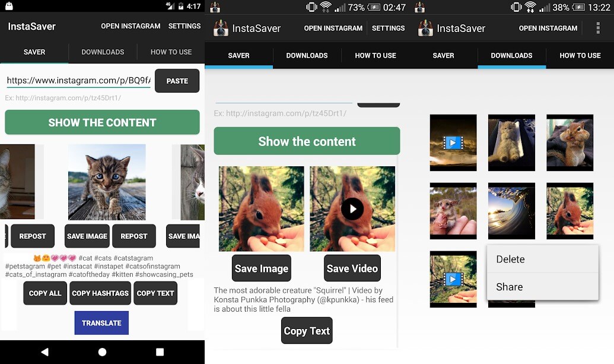The image size is (614, 364).
Task: Tap the Android recent apps square
Action: point(160,352)
